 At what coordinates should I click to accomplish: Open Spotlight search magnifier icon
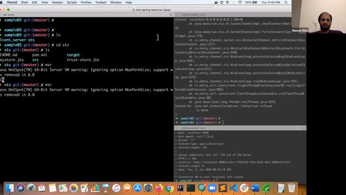286,2
